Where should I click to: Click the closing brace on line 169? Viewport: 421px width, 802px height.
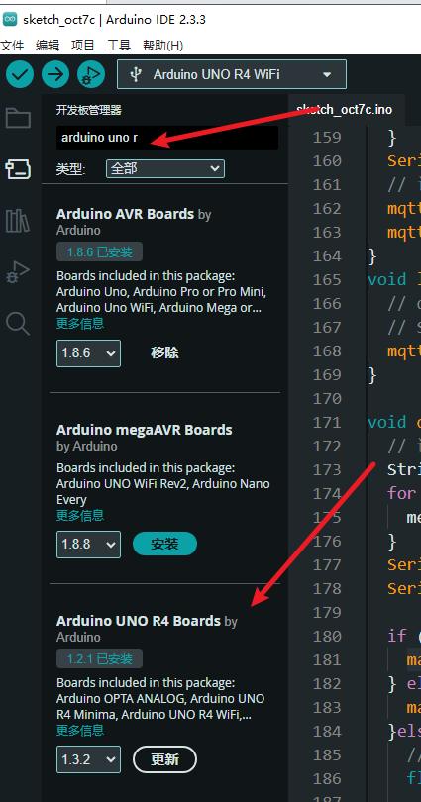pyautogui.click(x=372, y=375)
